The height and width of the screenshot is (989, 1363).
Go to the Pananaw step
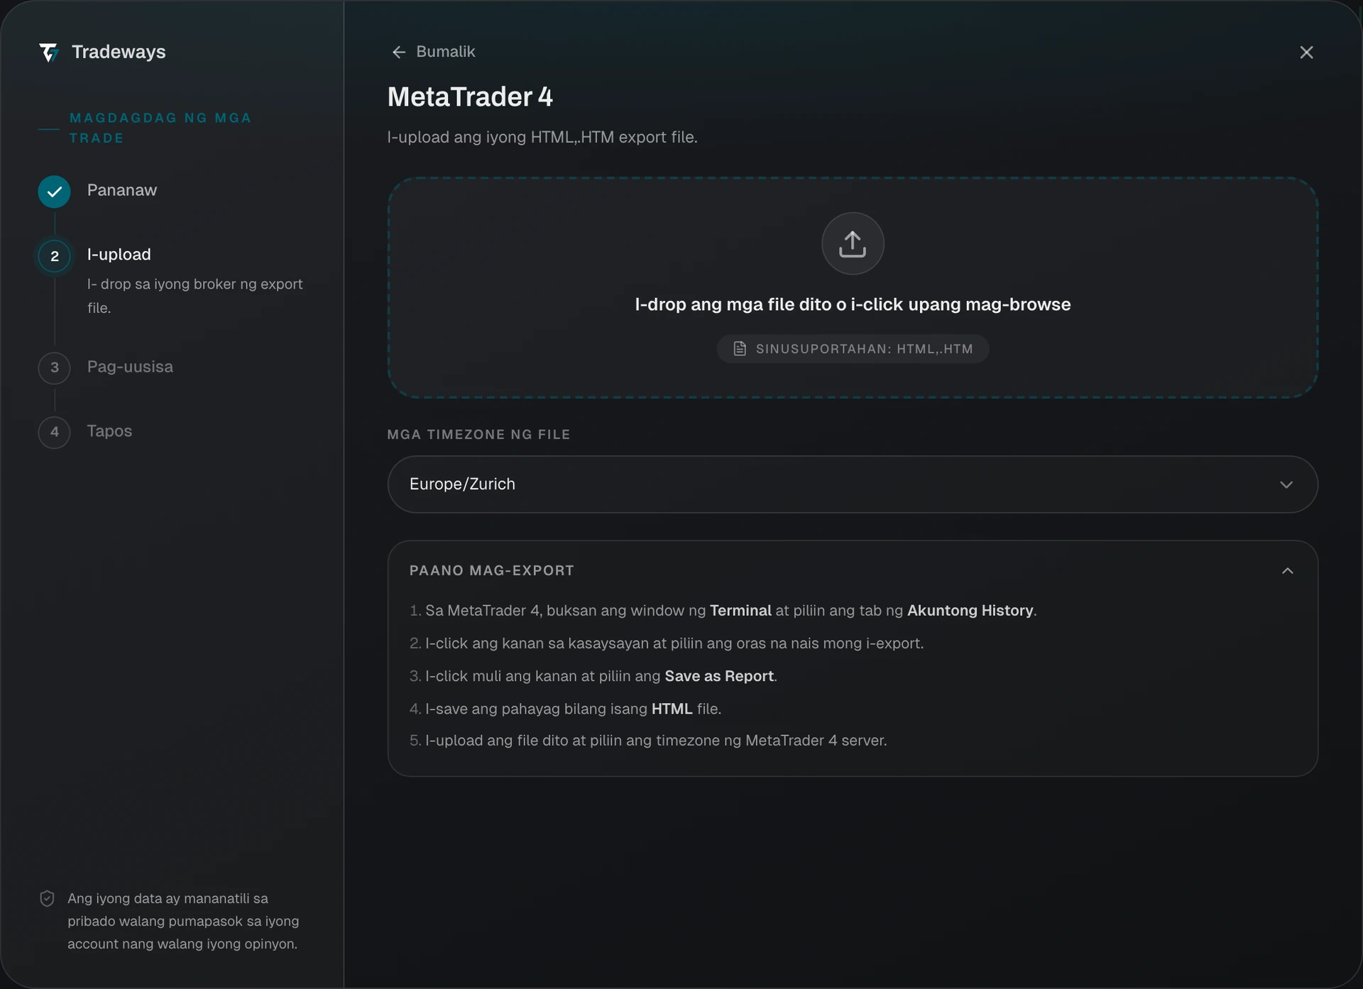coord(122,190)
